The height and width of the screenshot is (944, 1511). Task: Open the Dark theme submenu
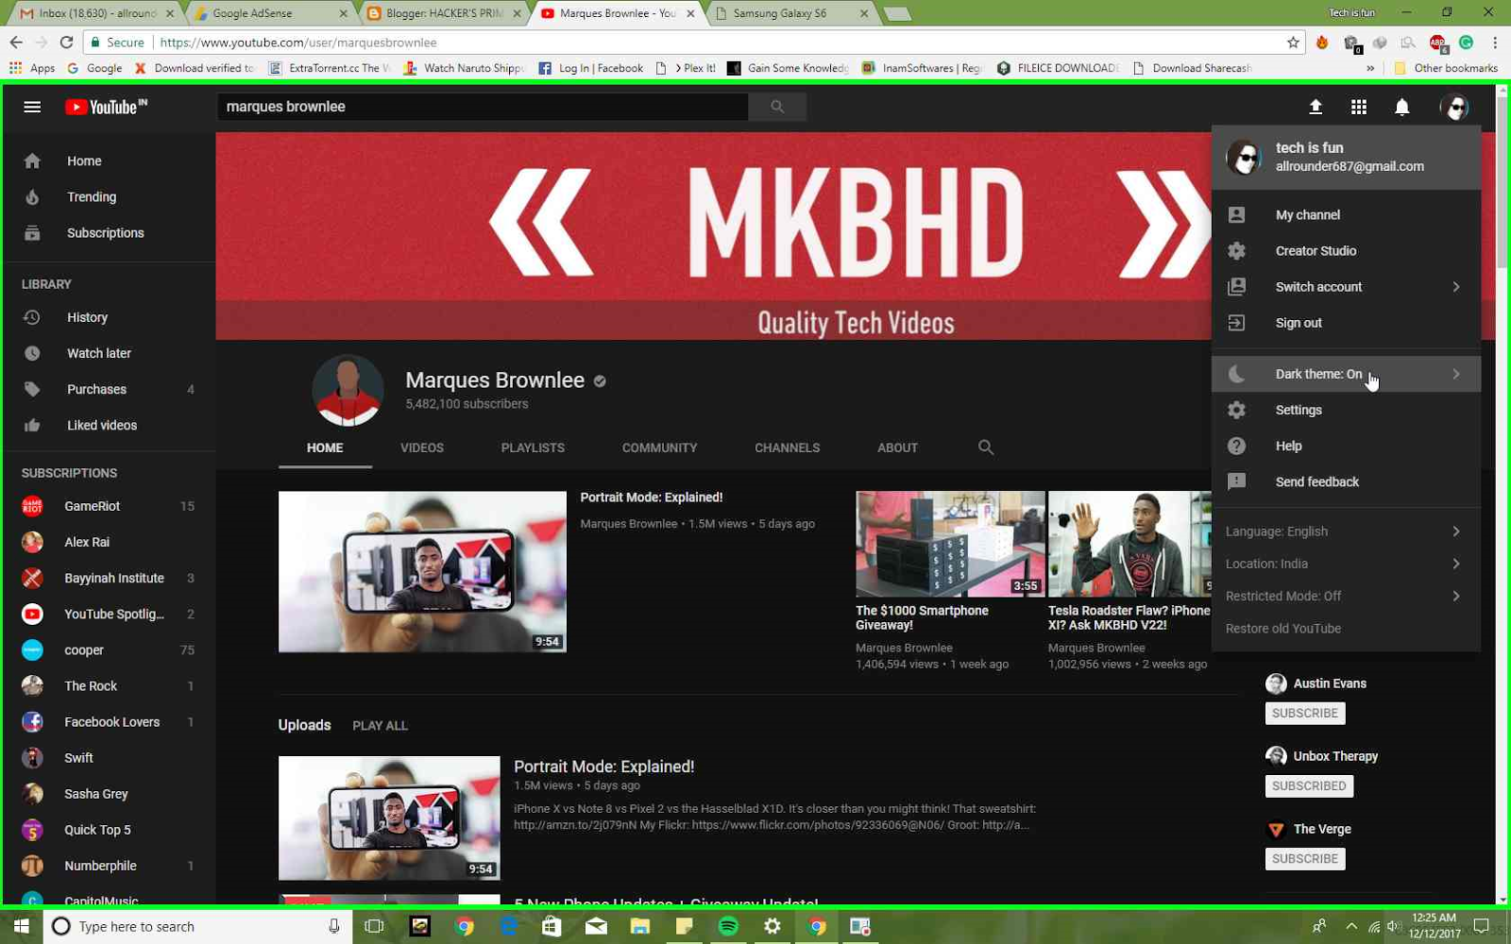click(x=1346, y=374)
